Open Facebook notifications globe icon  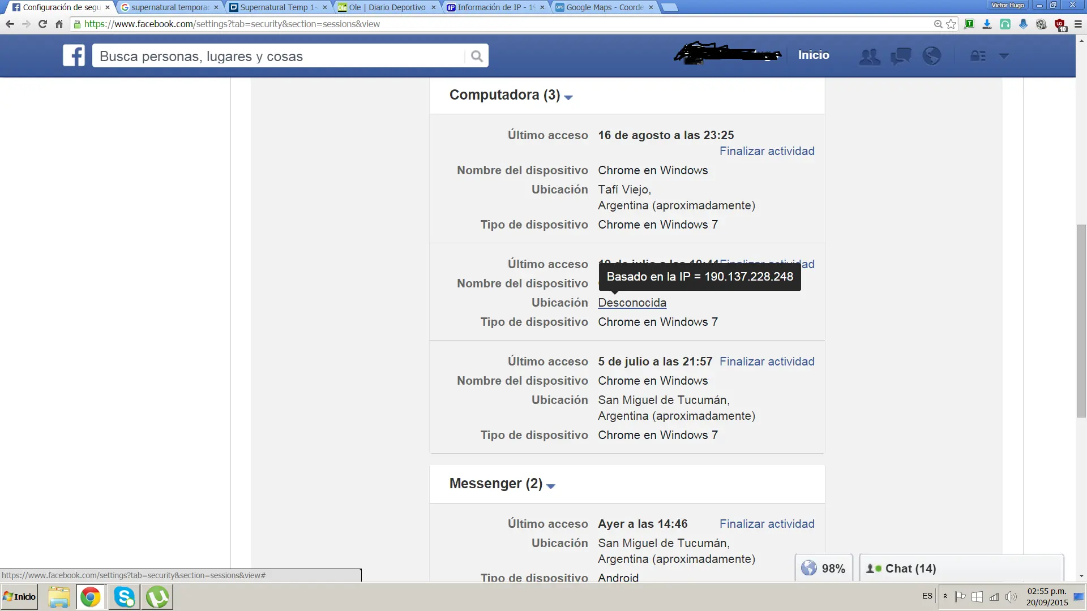932,55
